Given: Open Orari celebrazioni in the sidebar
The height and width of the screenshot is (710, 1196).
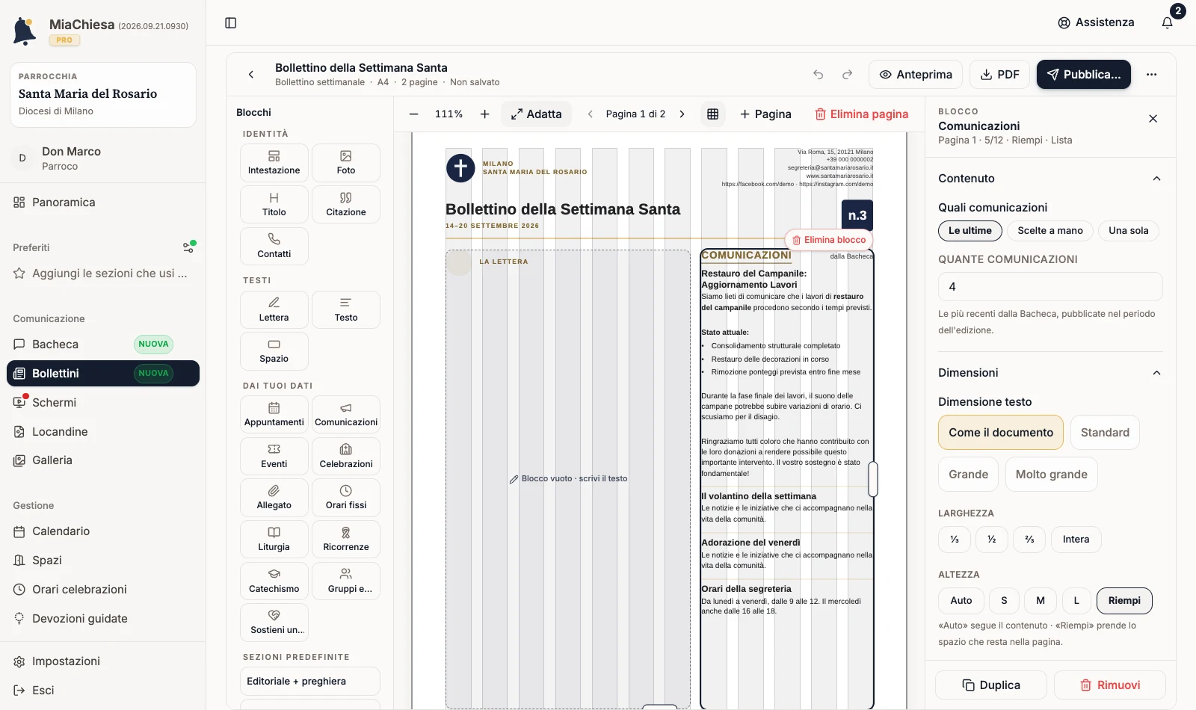Looking at the screenshot, I should coord(103,590).
